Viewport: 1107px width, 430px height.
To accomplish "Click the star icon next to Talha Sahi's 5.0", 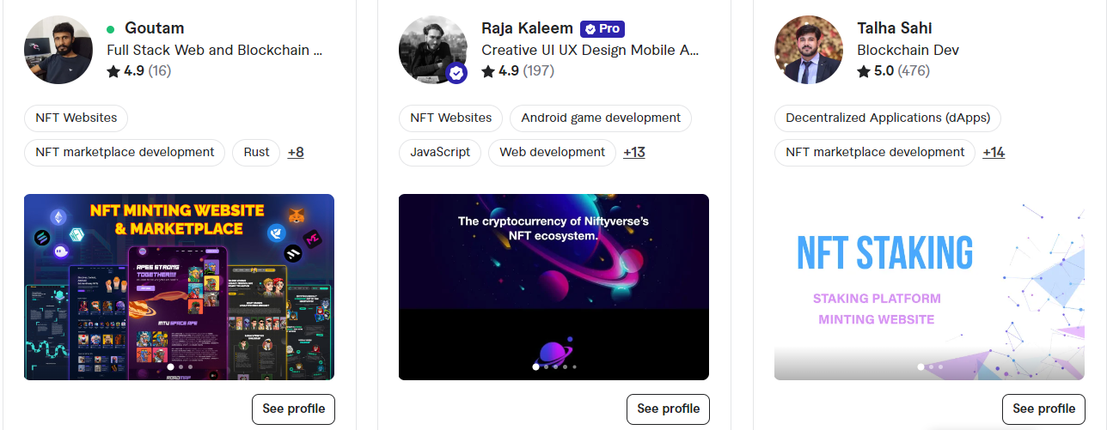I will [x=864, y=71].
